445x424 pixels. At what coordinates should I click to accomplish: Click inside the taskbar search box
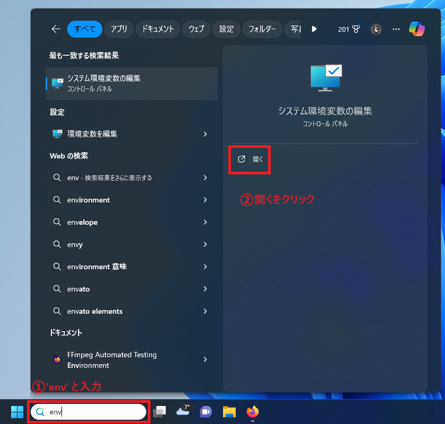(x=88, y=412)
